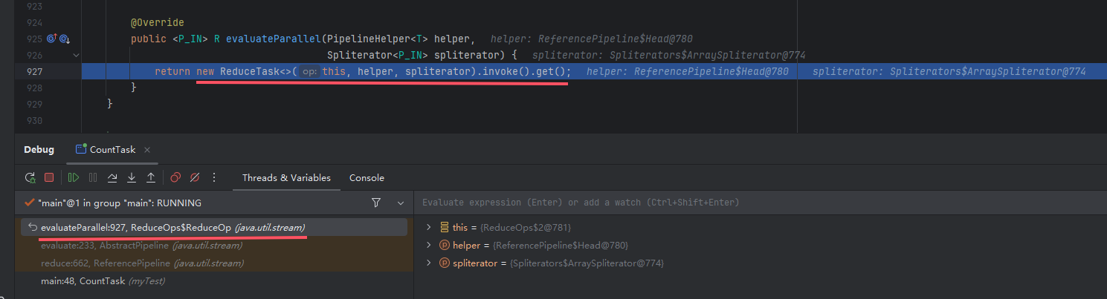Click the Step Into icon

[x=132, y=178]
